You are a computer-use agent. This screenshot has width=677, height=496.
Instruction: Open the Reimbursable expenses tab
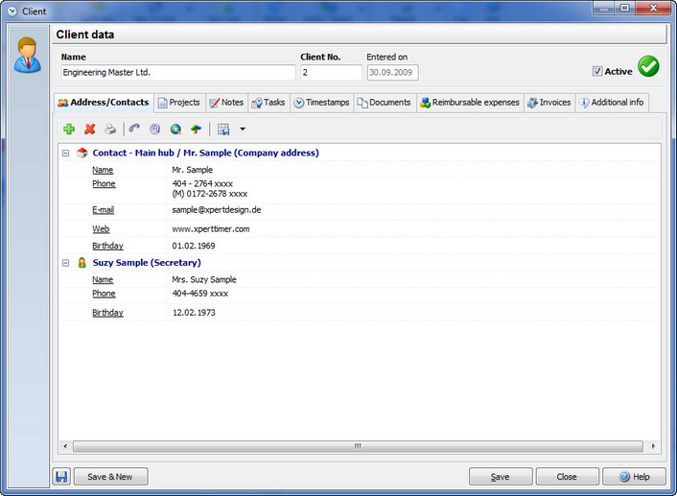[x=470, y=103]
